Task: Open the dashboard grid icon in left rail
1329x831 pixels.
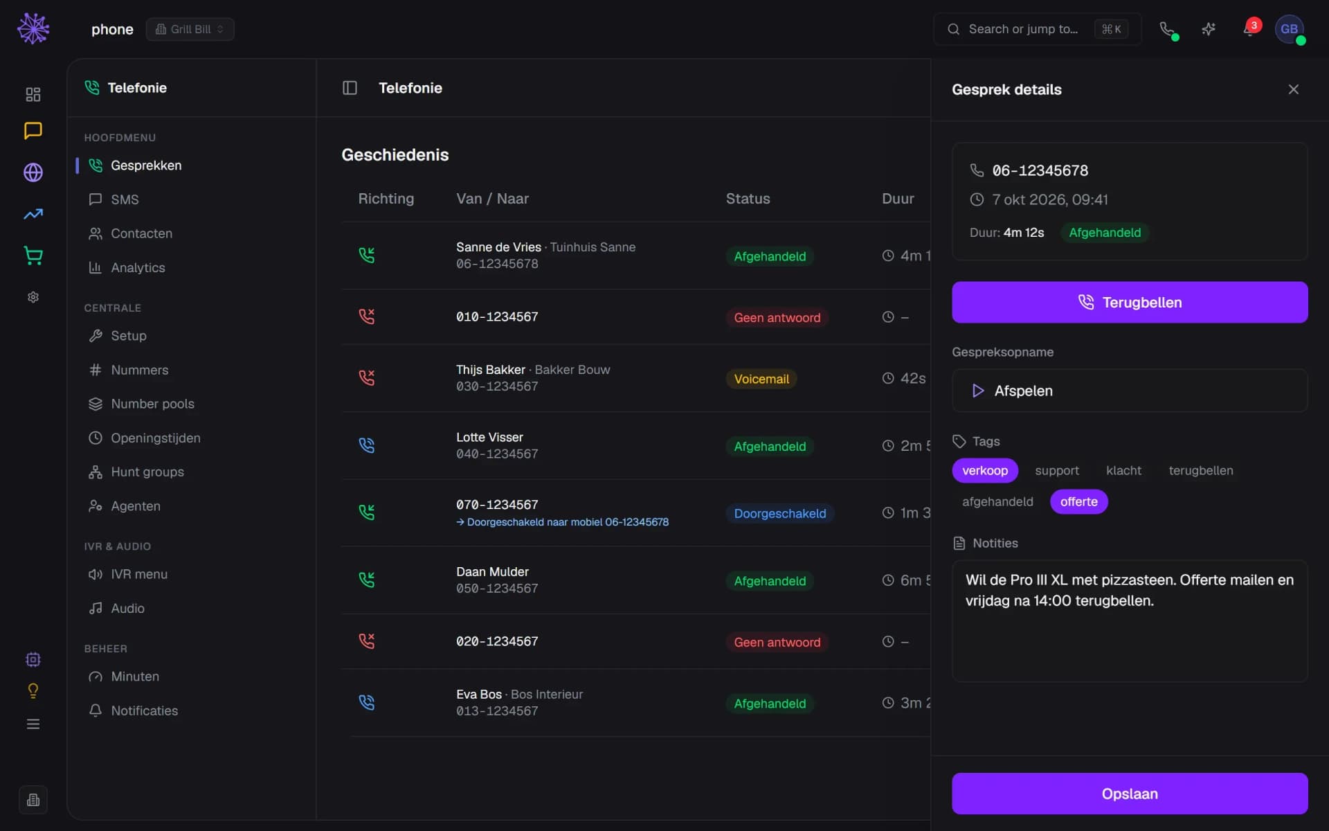Action: click(33, 94)
